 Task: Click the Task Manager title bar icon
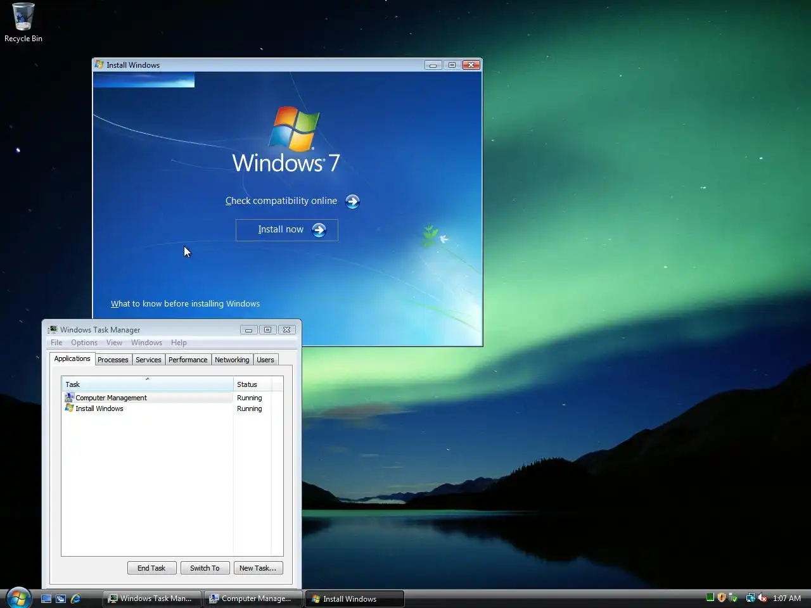(x=53, y=329)
